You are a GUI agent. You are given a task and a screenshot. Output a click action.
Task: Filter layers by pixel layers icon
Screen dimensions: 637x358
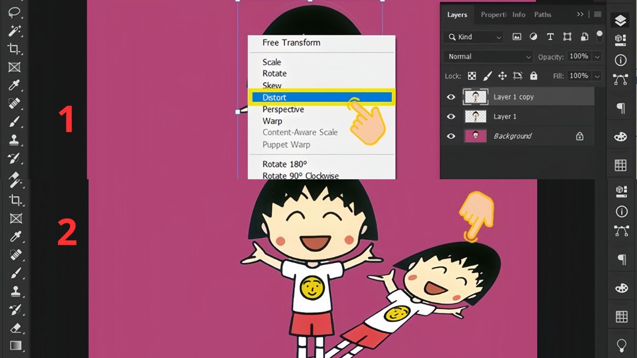click(x=517, y=37)
